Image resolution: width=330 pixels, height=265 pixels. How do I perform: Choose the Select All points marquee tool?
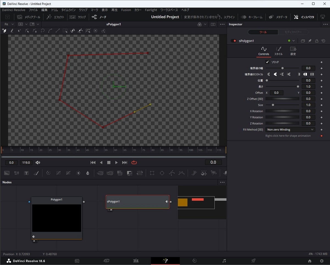[65, 31]
